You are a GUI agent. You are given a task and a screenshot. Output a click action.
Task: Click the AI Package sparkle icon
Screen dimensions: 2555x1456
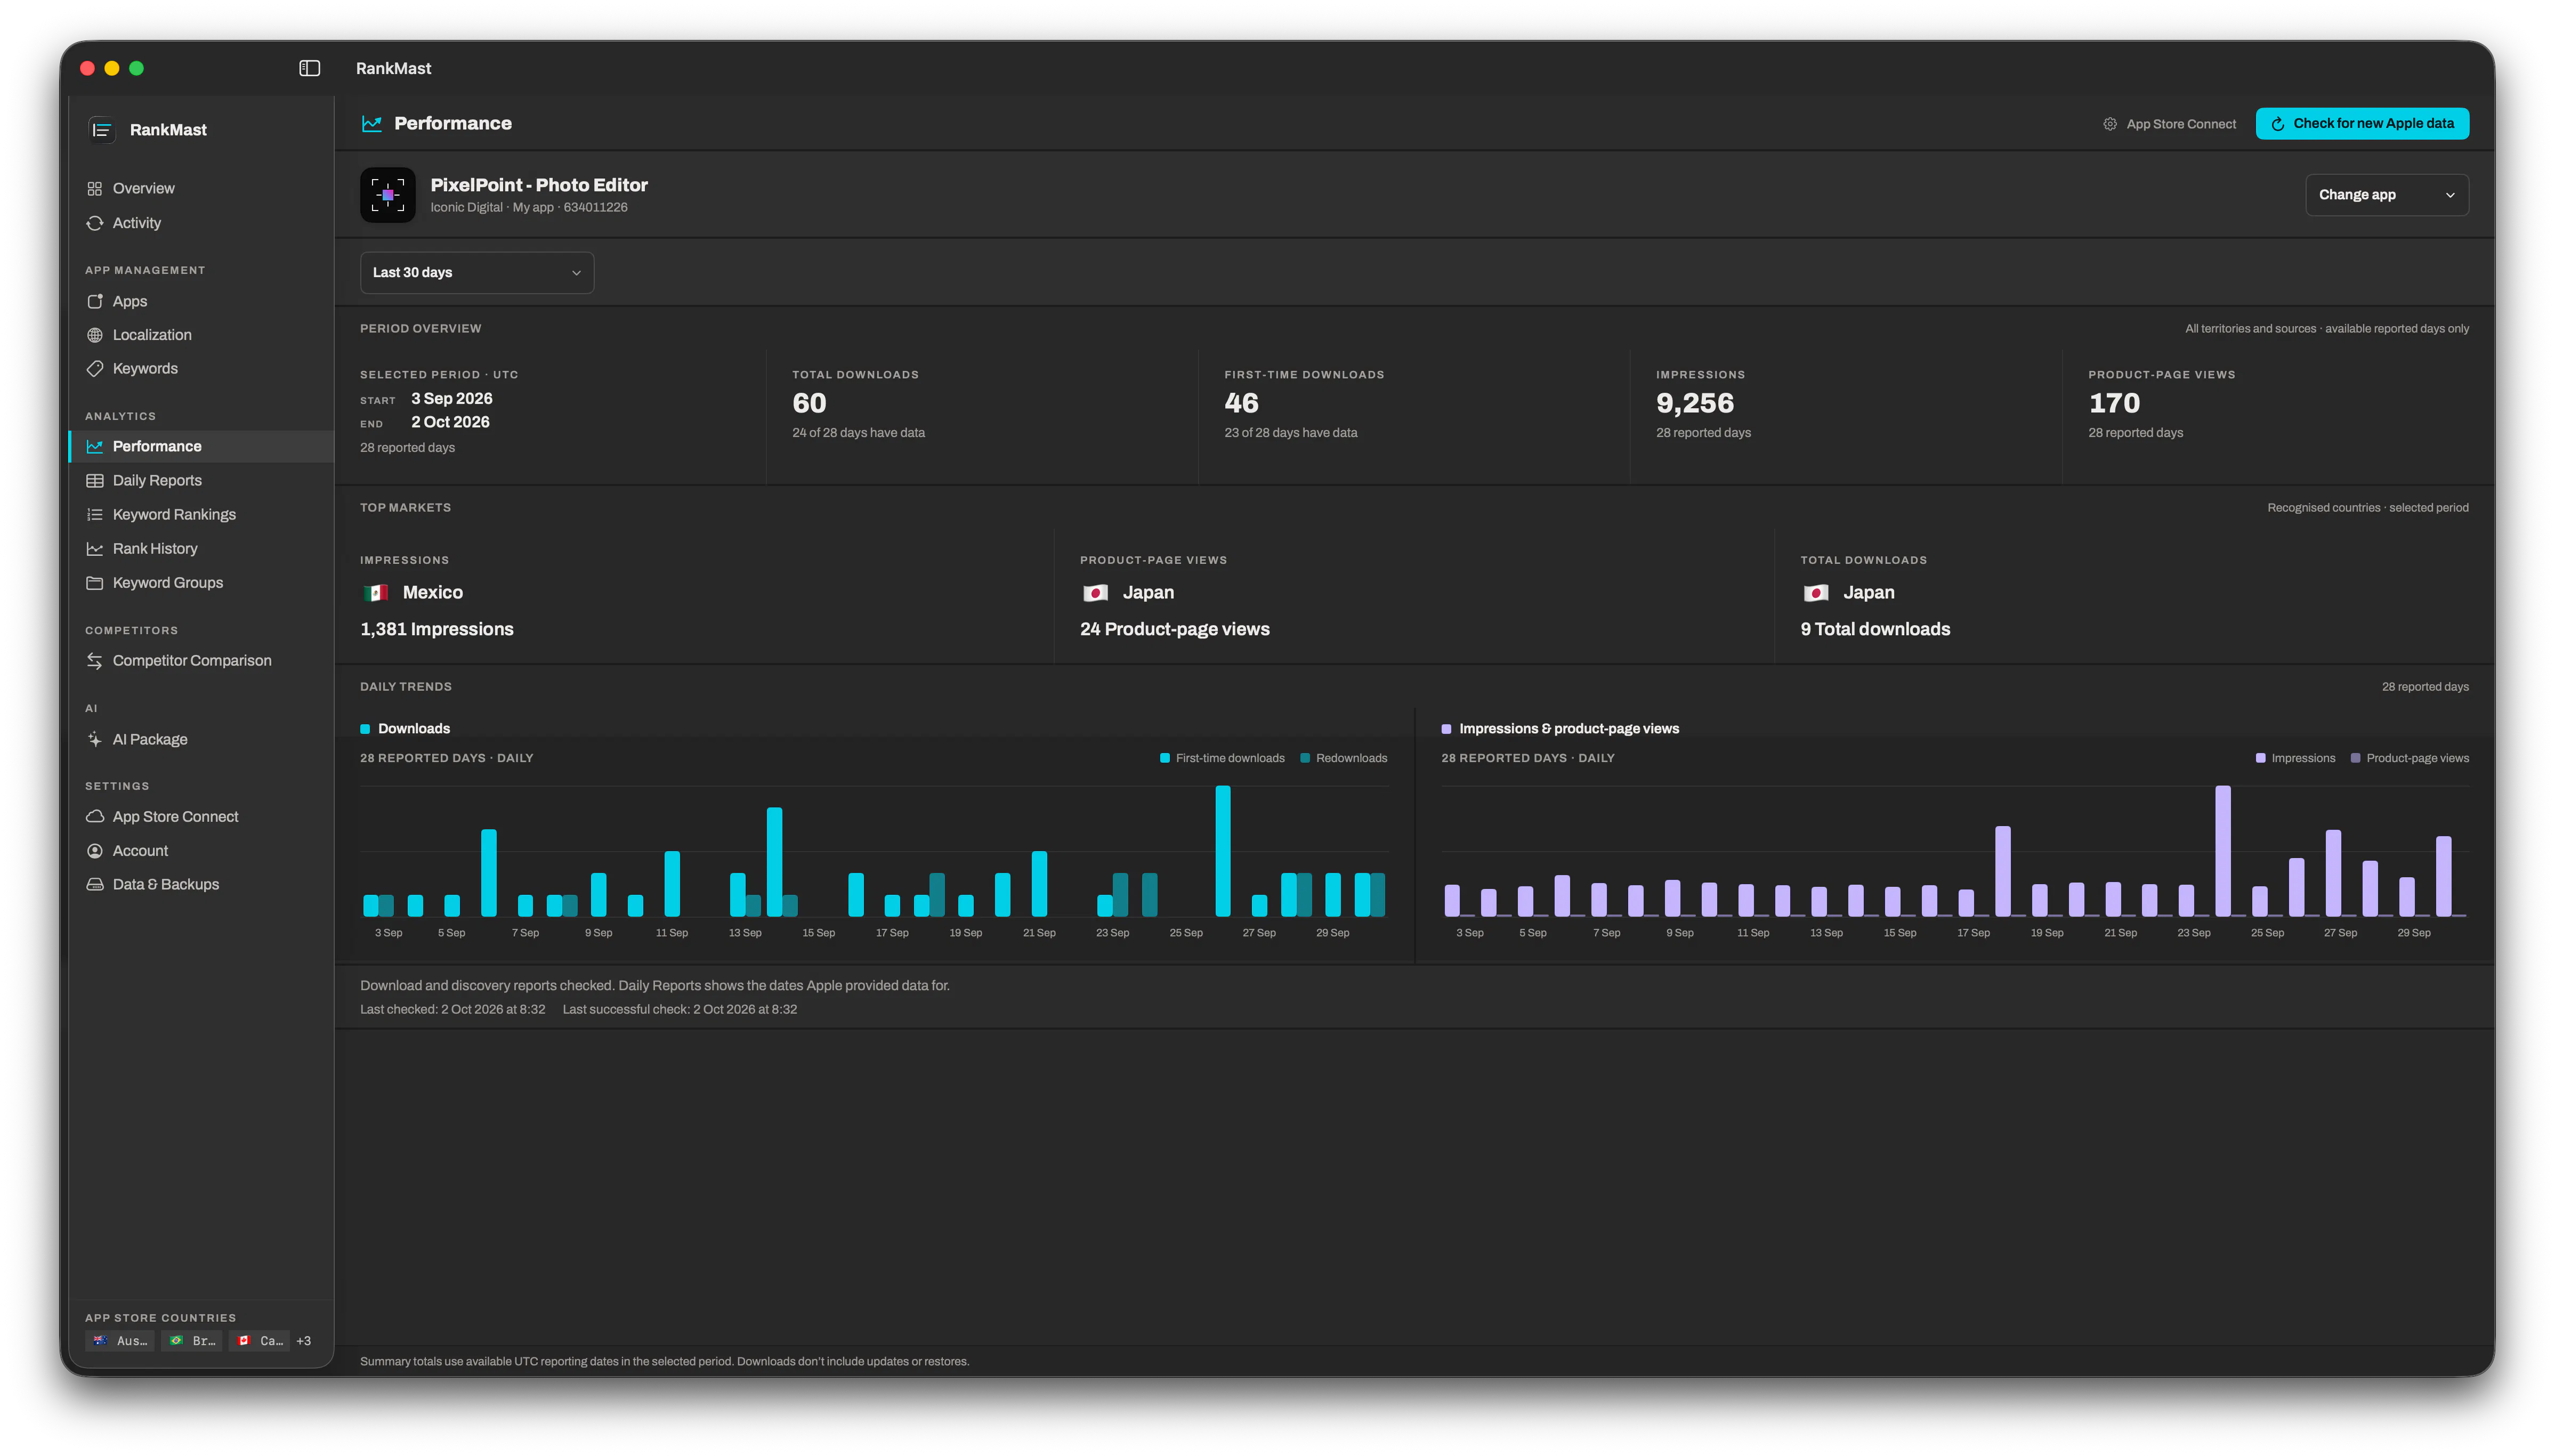[x=95, y=739]
